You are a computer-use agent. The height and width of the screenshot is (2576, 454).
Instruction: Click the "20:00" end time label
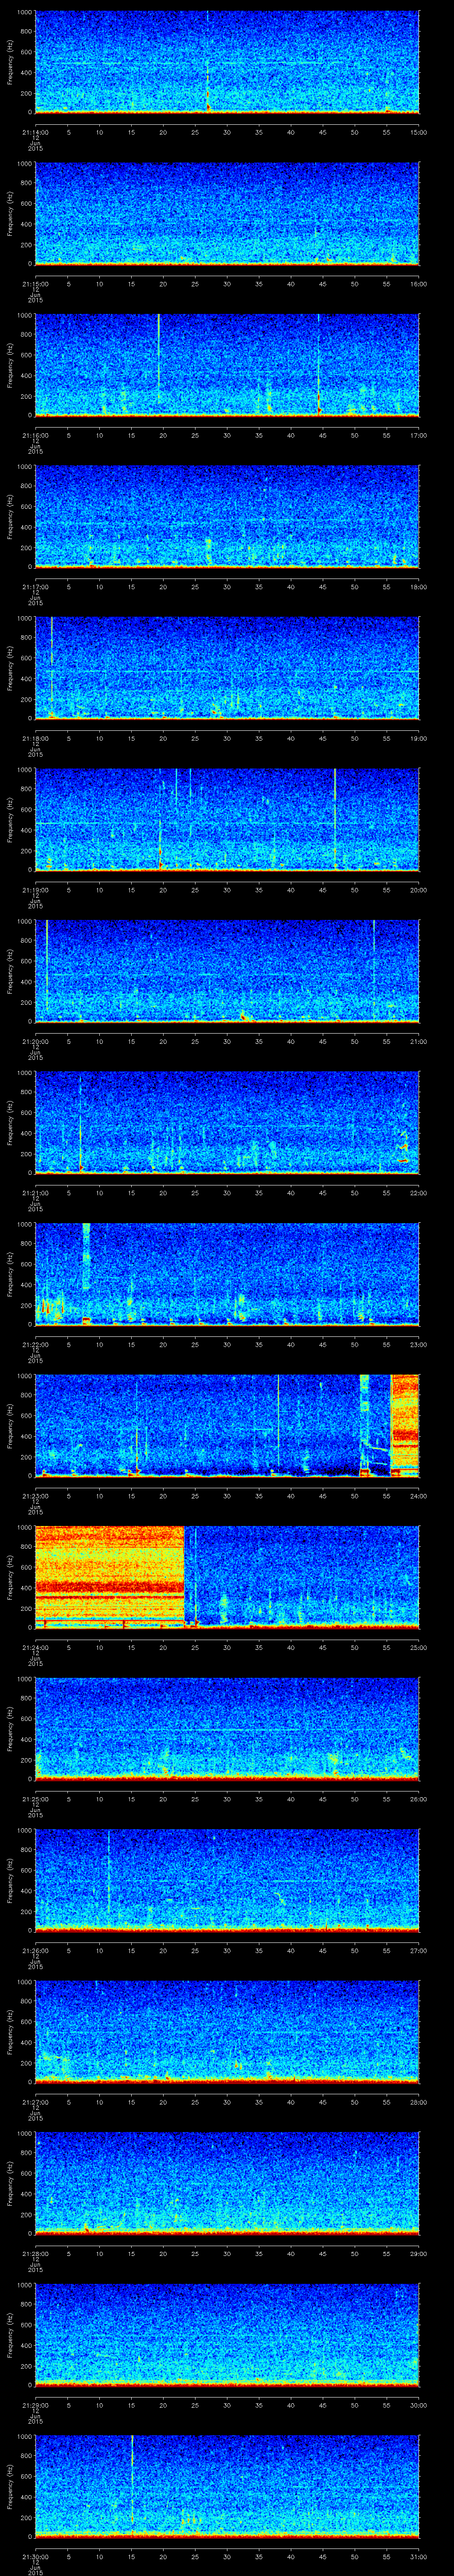pos(419,890)
